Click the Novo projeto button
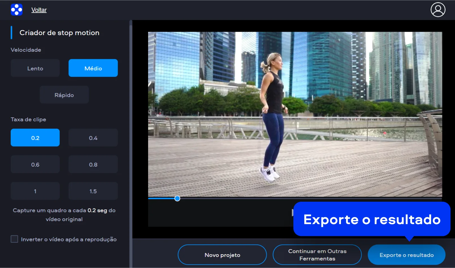The height and width of the screenshot is (268, 455). click(222, 255)
